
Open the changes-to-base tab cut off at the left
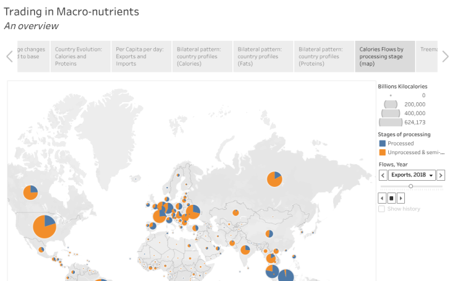point(33,56)
